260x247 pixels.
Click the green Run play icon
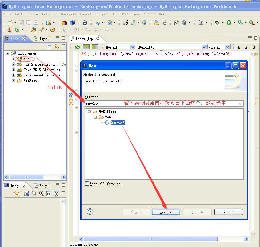(x=229, y=23)
